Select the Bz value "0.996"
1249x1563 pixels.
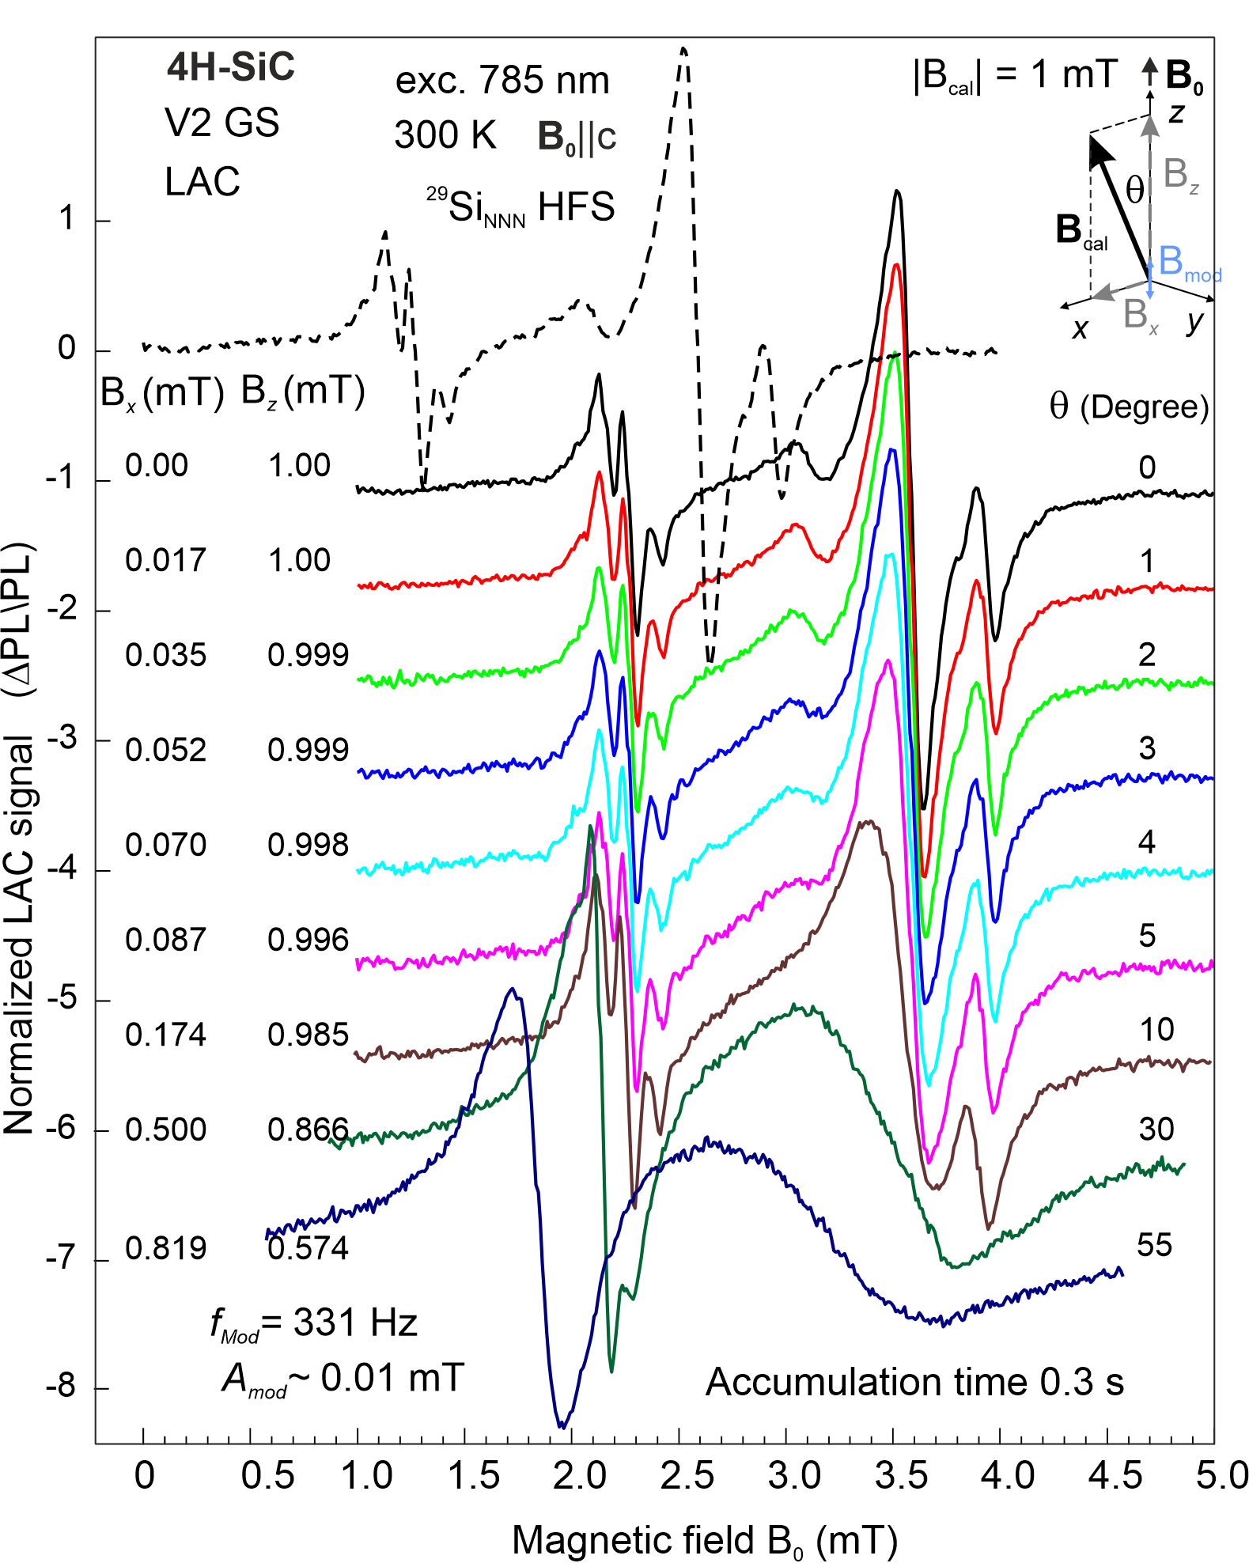[x=308, y=940]
